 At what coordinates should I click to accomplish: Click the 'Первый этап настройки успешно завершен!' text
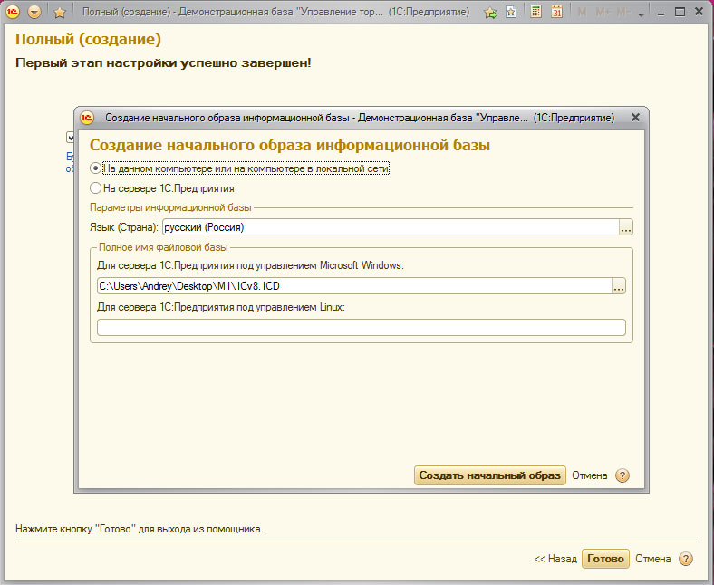point(163,62)
